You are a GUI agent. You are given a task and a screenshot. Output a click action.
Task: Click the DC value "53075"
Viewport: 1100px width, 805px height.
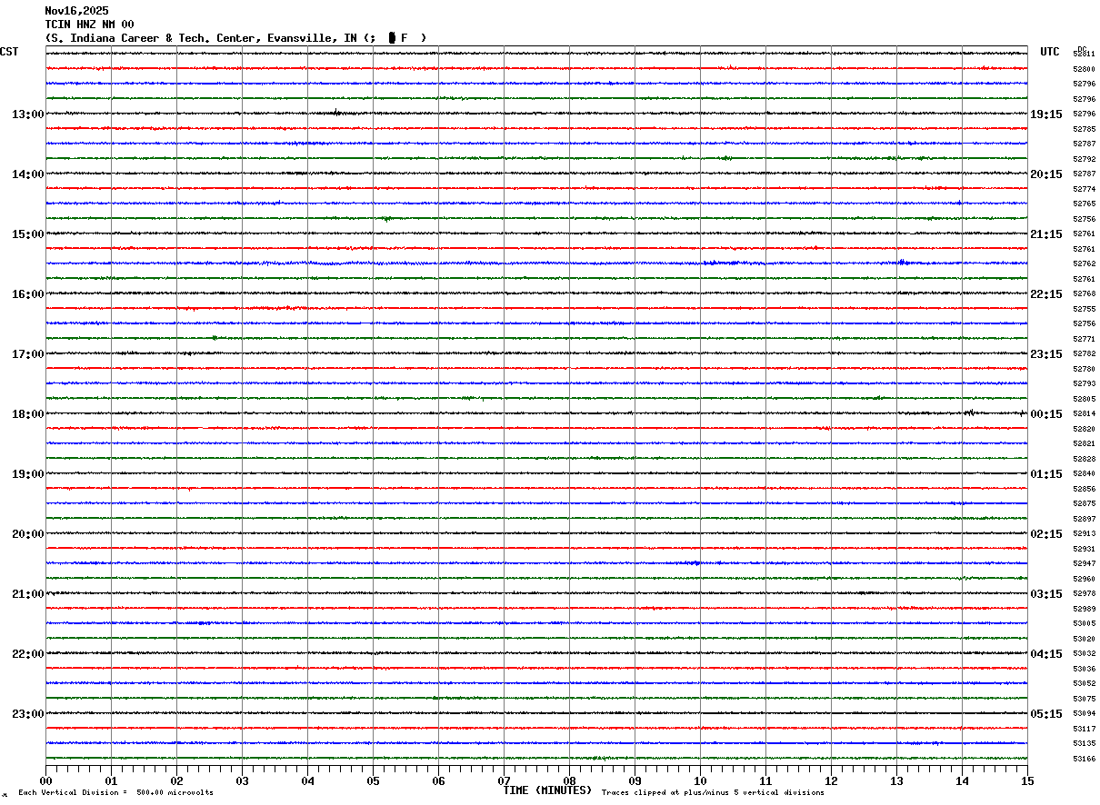coord(1085,699)
